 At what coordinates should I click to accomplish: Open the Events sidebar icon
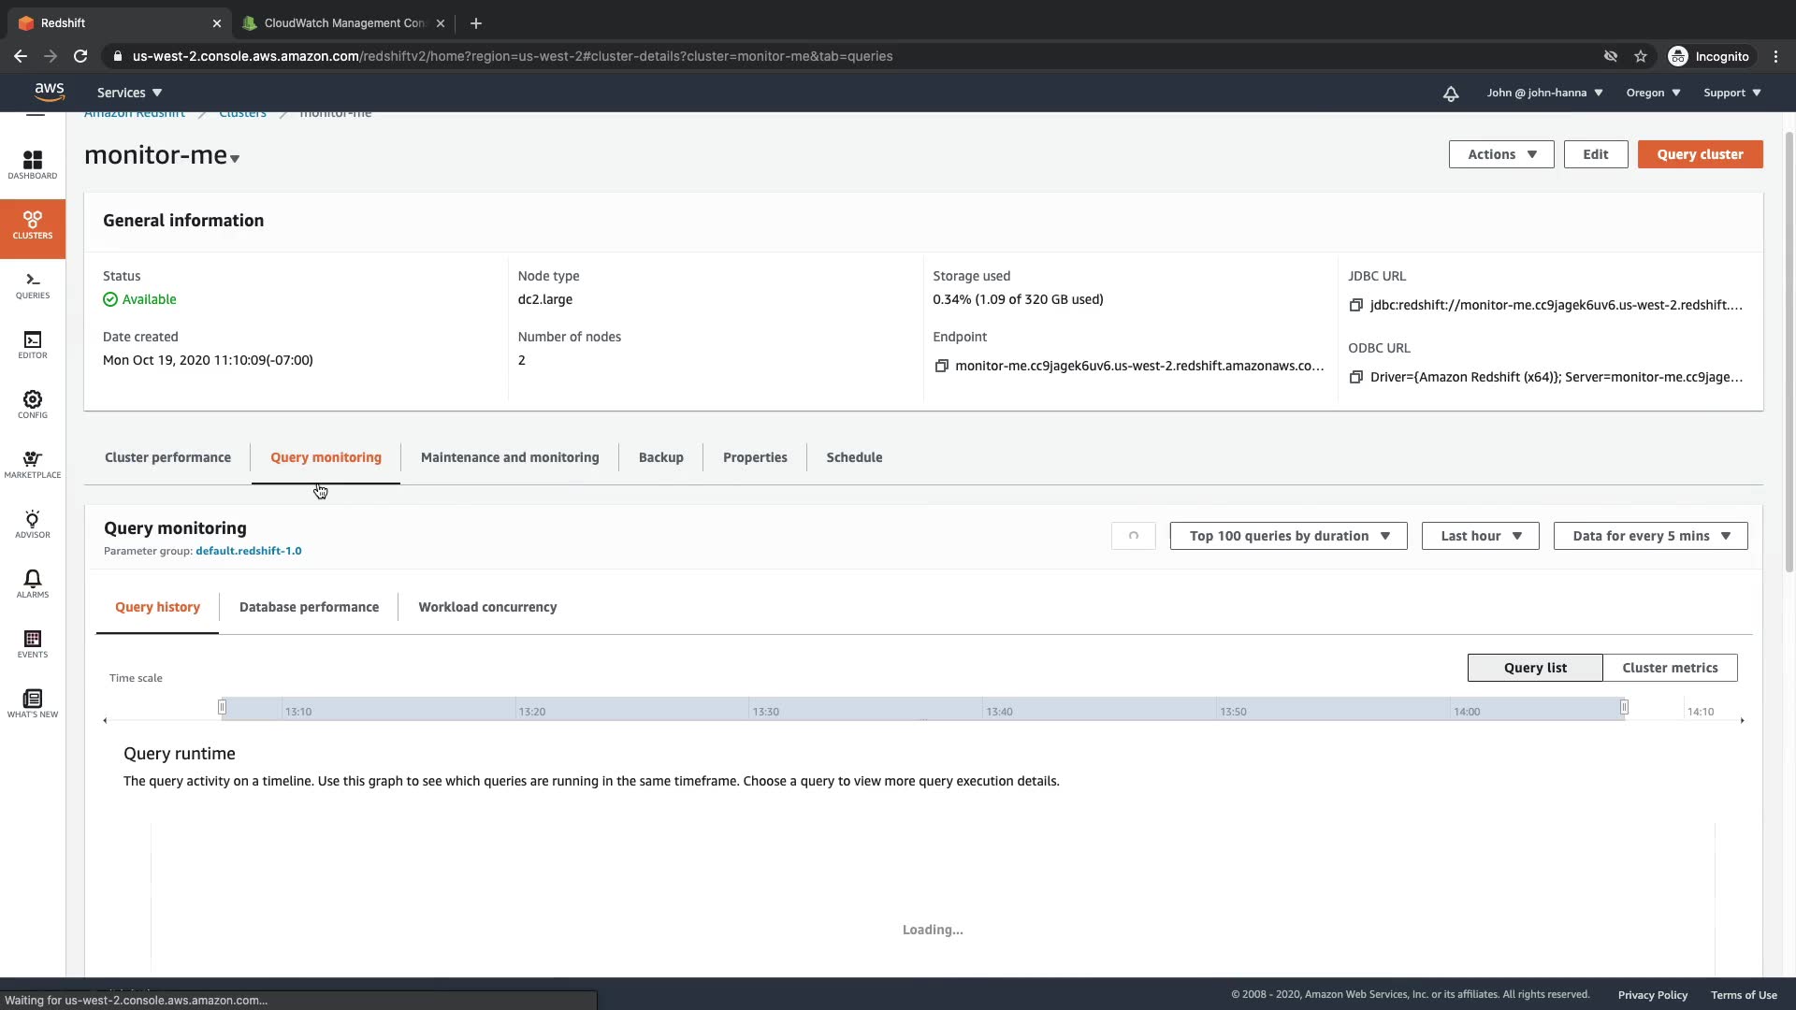(x=33, y=643)
